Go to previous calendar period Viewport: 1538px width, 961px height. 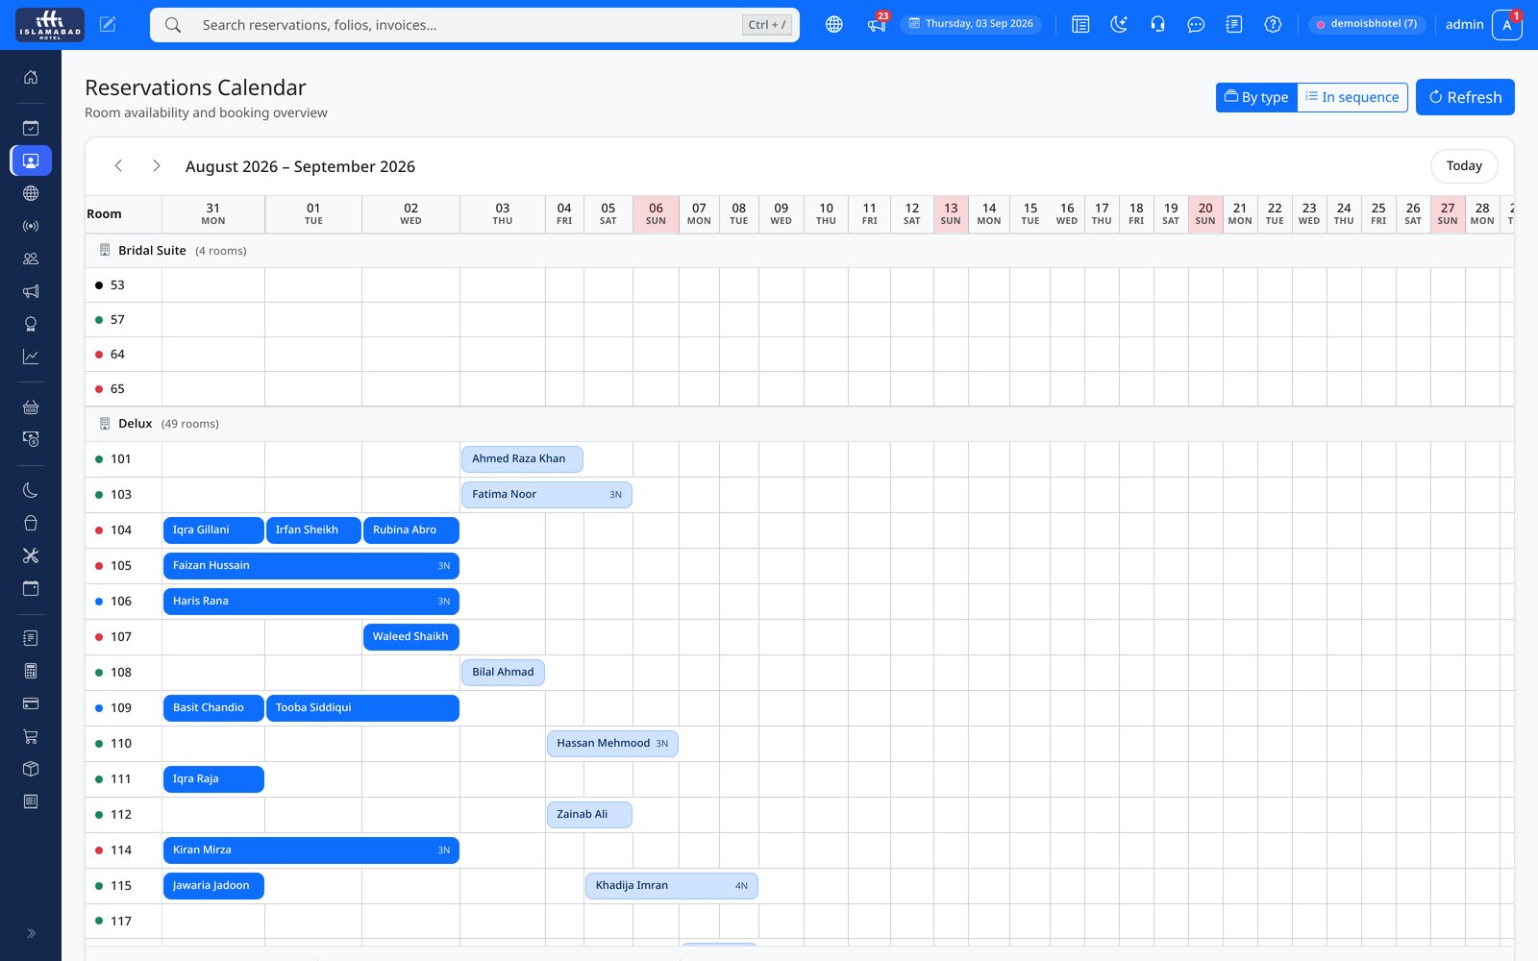(118, 166)
